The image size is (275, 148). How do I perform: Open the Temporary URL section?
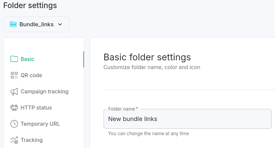pos(40,124)
